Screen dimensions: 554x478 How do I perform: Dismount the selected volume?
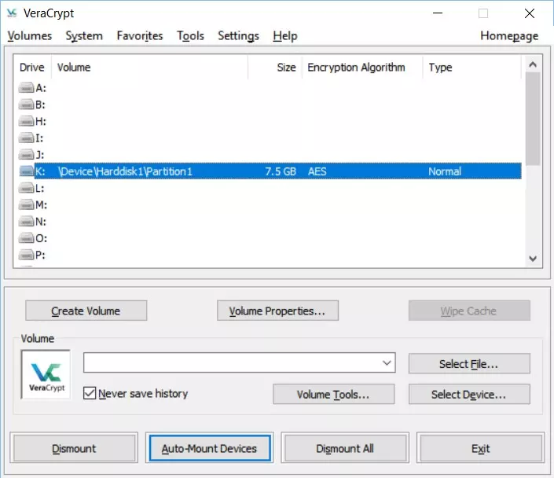point(74,448)
